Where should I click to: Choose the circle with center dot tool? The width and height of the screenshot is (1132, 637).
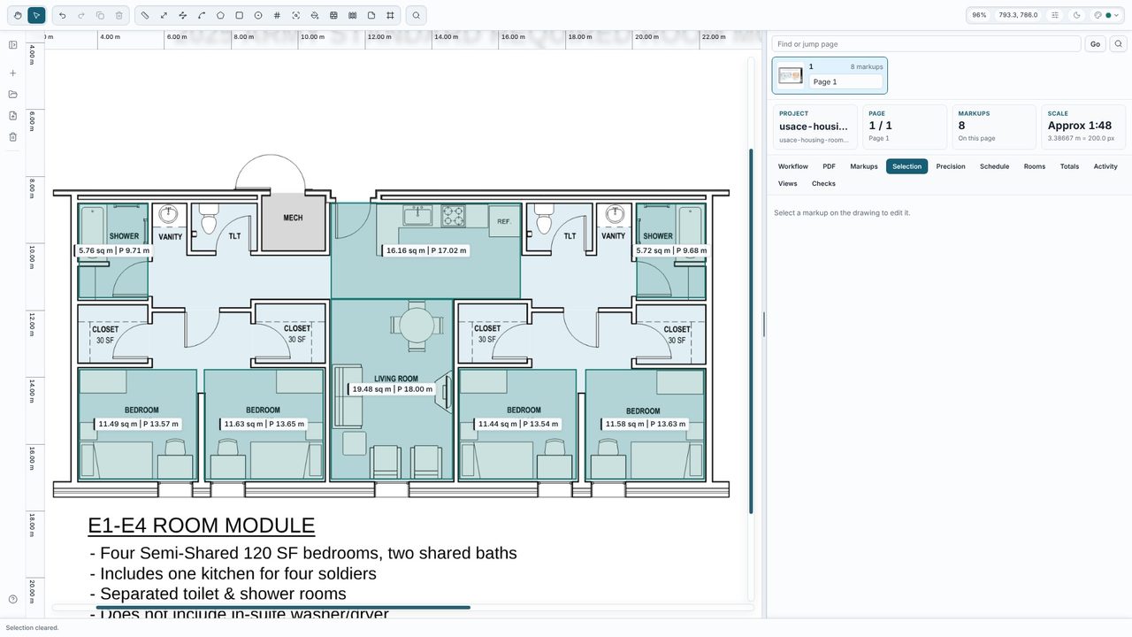point(258,15)
